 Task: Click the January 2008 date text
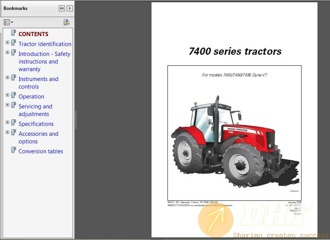coord(295,202)
